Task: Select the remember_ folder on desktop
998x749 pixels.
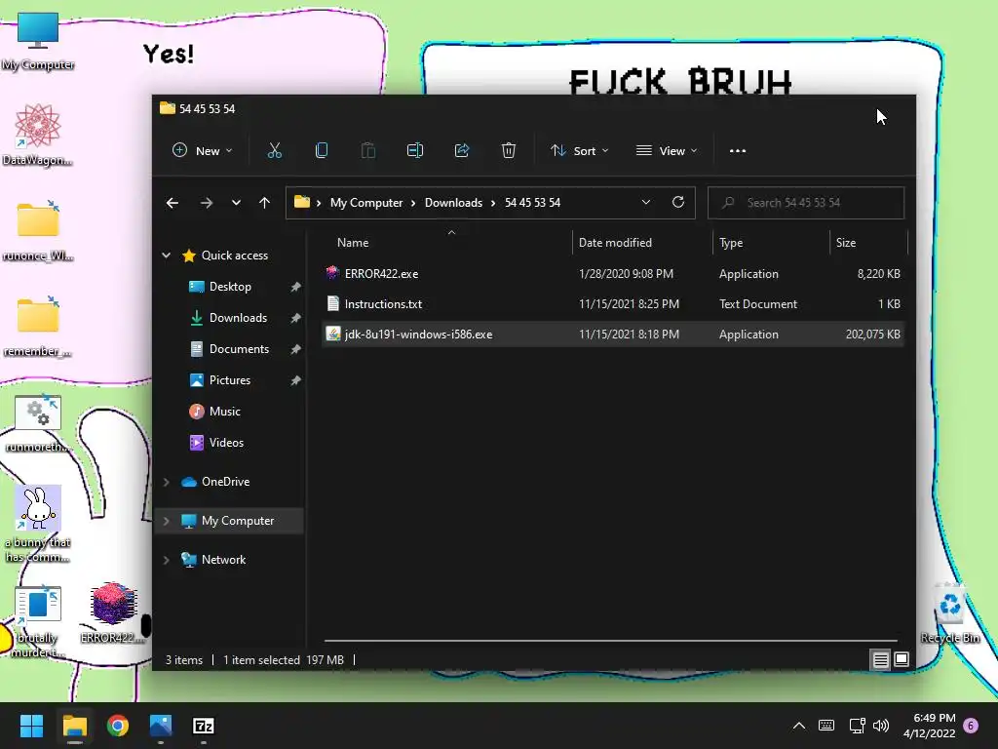Action: (x=38, y=326)
